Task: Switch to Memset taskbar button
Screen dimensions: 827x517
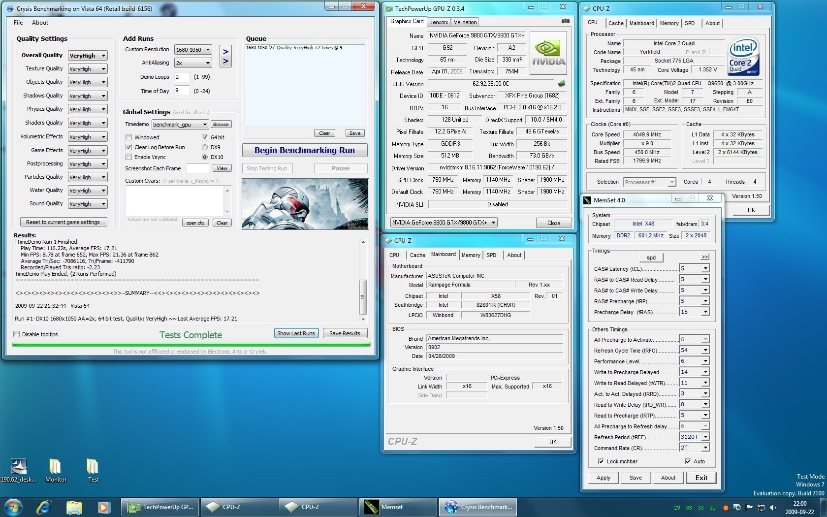Action: [x=398, y=507]
